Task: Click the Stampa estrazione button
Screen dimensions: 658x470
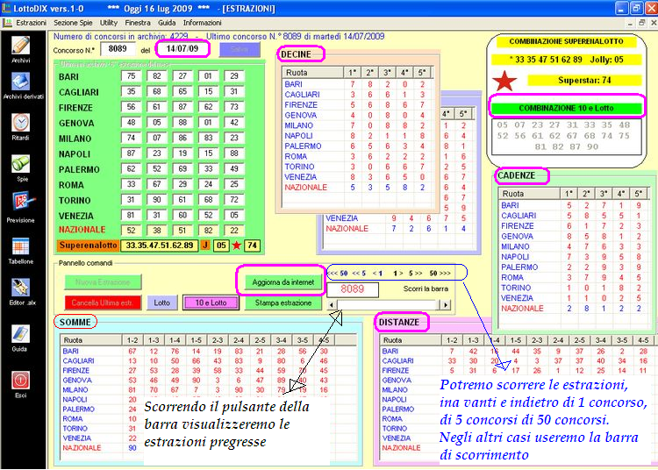Action: point(283,303)
